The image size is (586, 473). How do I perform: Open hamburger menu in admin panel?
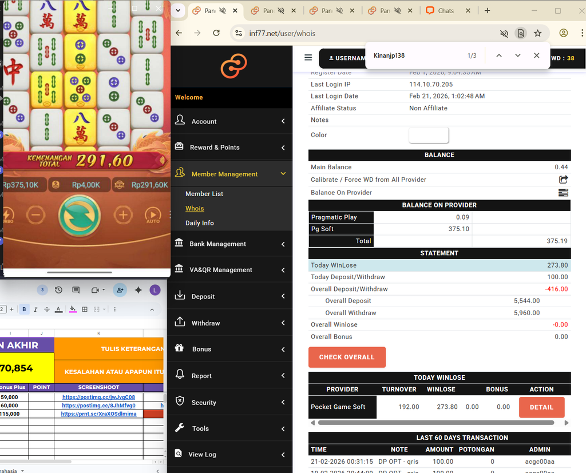(x=308, y=58)
